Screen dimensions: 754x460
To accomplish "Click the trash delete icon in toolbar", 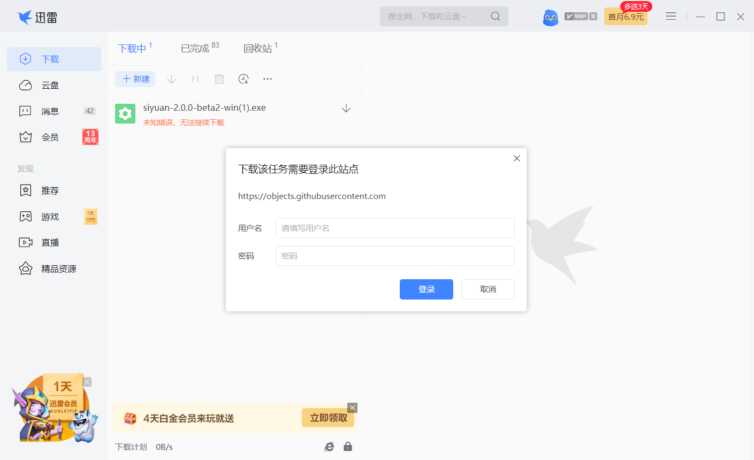I will (219, 79).
